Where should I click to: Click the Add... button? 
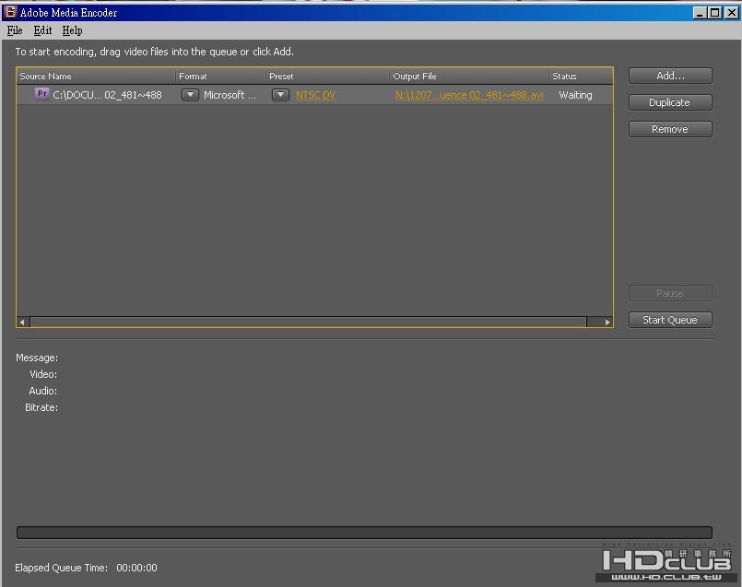(670, 76)
